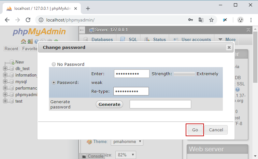The height and width of the screenshot is (159, 258).
Task: Switch to the Databases tab
Action: coord(98,39)
